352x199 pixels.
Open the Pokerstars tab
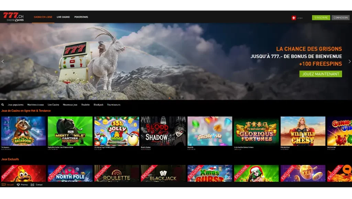click(81, 17)
